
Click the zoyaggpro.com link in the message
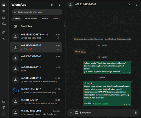click(101, 103)
